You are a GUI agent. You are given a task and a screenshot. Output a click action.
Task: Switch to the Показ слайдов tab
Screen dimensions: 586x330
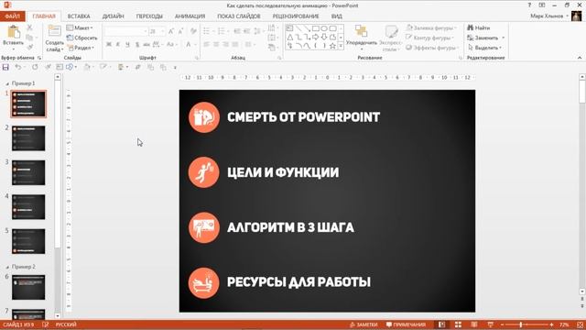238,16
